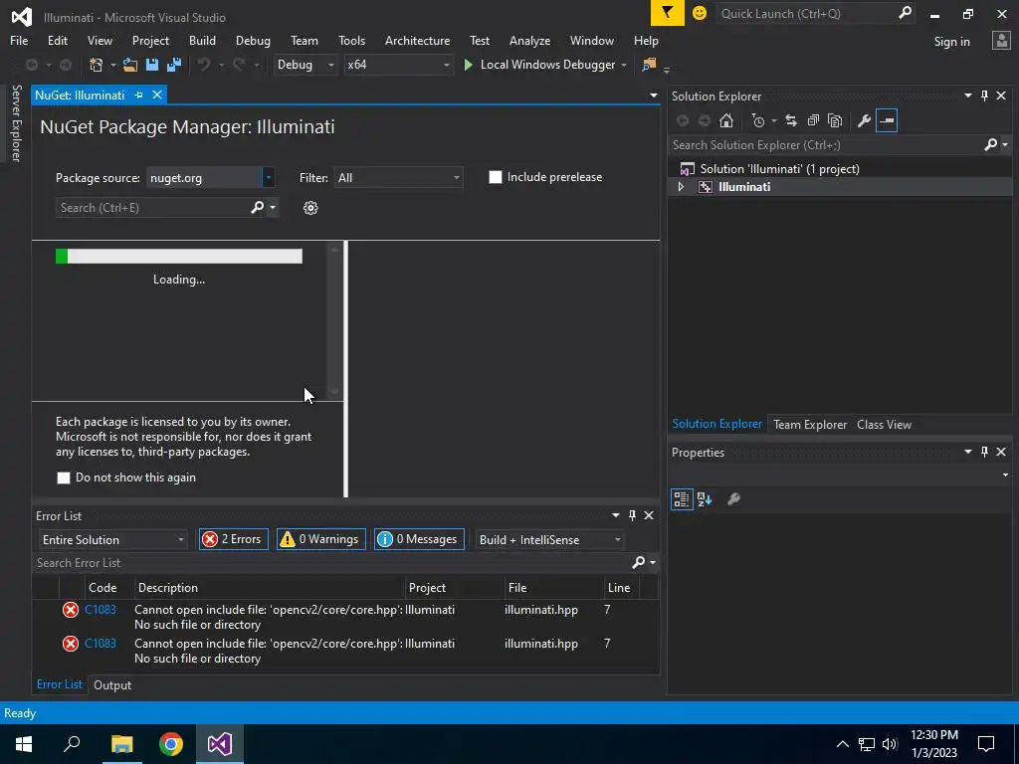Click the Alphabetical sort icon in Properties
This screenshot has height=764, width=1019.
coord(705,499)
